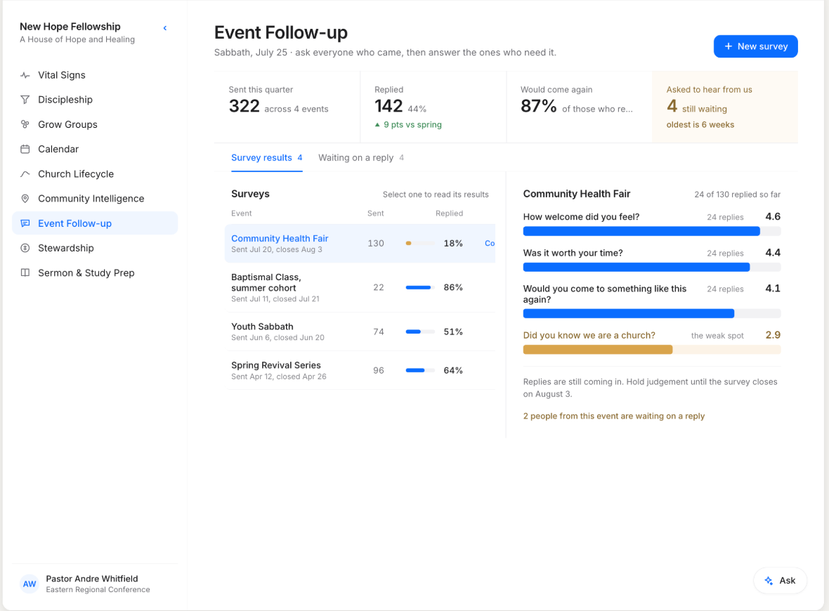Click the New Hope Fellowship title

(x=70, y=27)
